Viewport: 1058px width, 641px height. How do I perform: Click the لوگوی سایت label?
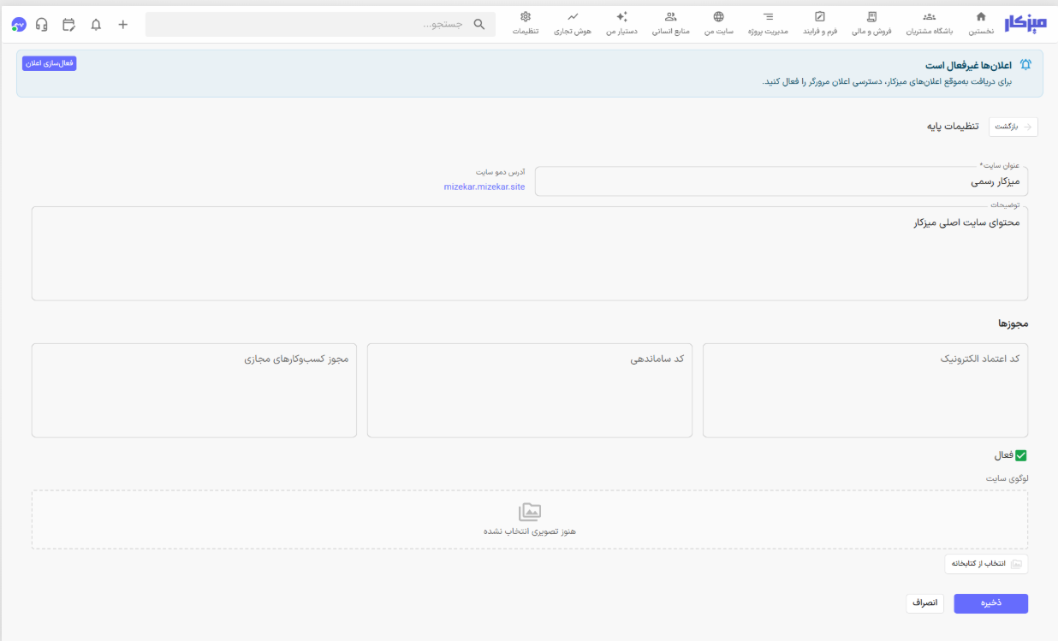coord(1007,478)
